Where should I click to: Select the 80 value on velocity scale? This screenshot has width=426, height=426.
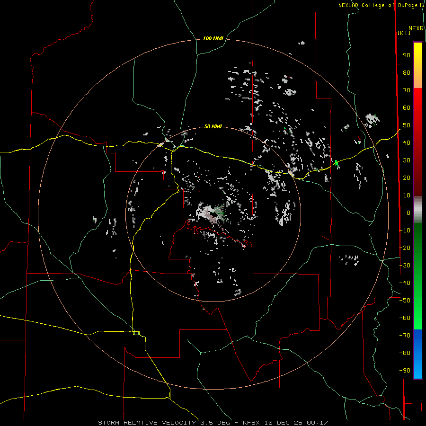(x=407, y=73)
